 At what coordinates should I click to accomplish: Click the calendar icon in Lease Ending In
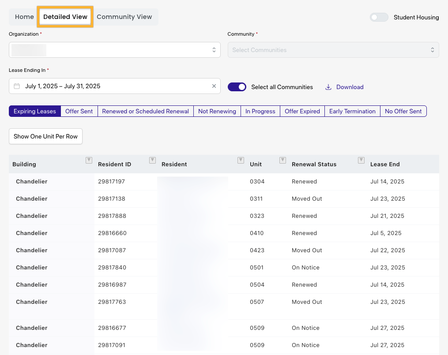pos(17,86)
